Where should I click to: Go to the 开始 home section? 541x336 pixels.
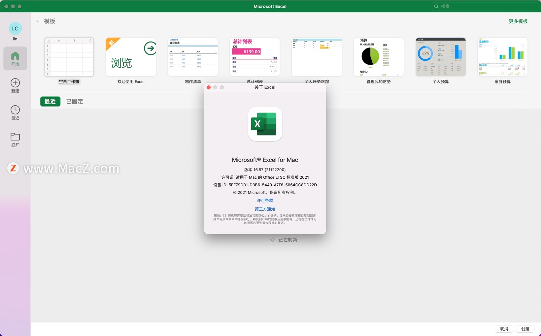click(15, 58)
